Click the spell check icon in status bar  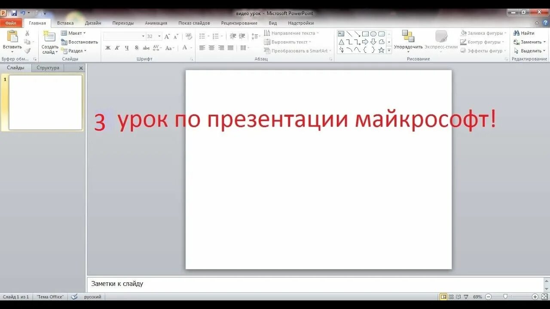coord(74,297)
